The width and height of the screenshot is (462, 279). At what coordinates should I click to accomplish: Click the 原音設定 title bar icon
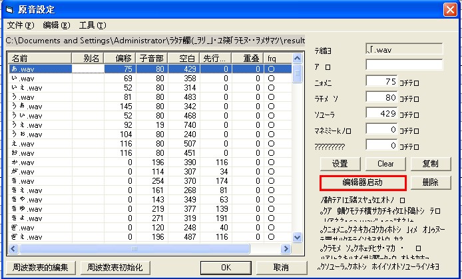pos(9,10)
